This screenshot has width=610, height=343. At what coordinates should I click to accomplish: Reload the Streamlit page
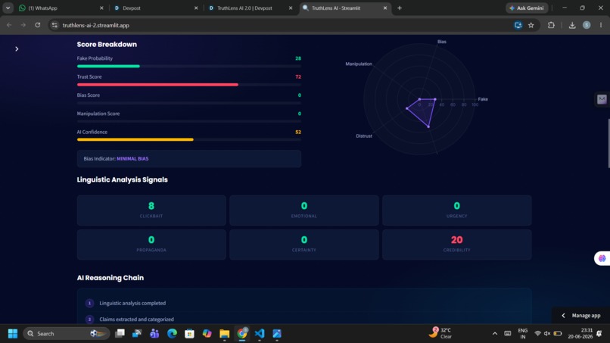(38, 25)
